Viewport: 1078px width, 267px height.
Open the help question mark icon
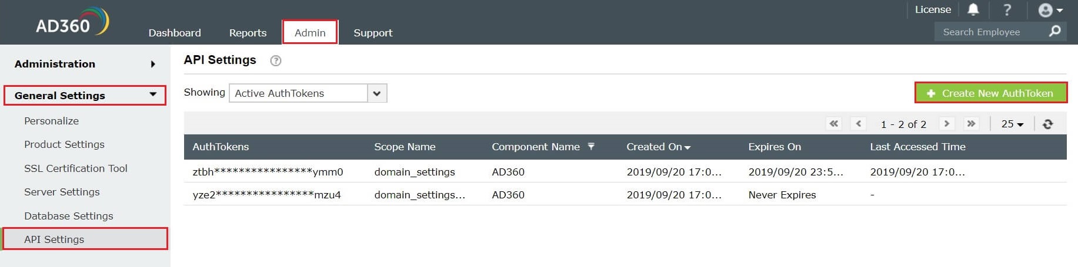pos(1007,9)
